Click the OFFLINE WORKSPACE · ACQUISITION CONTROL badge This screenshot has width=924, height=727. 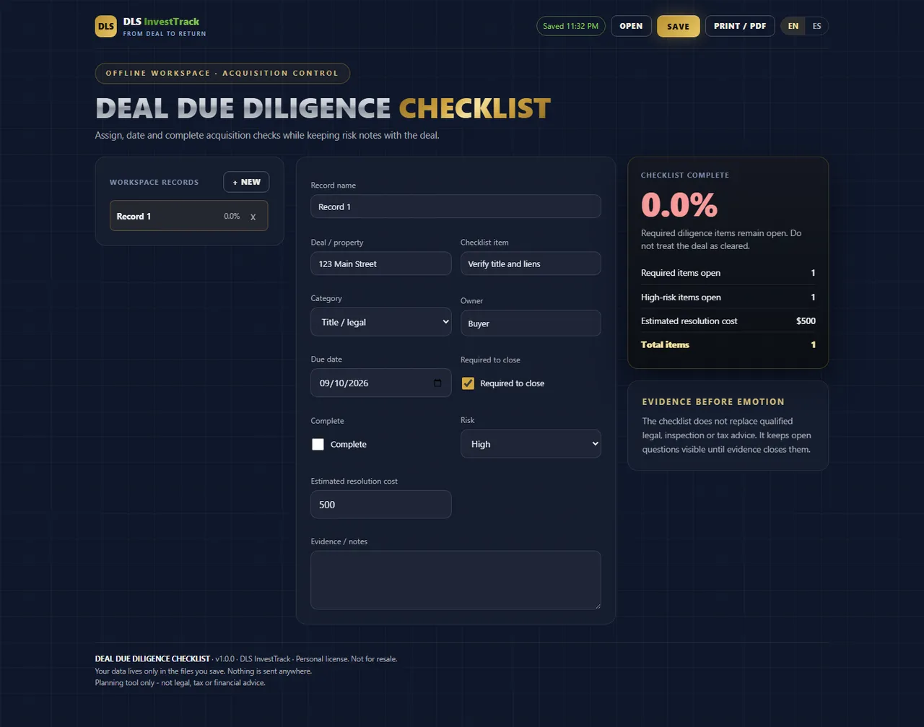[222, 73]
